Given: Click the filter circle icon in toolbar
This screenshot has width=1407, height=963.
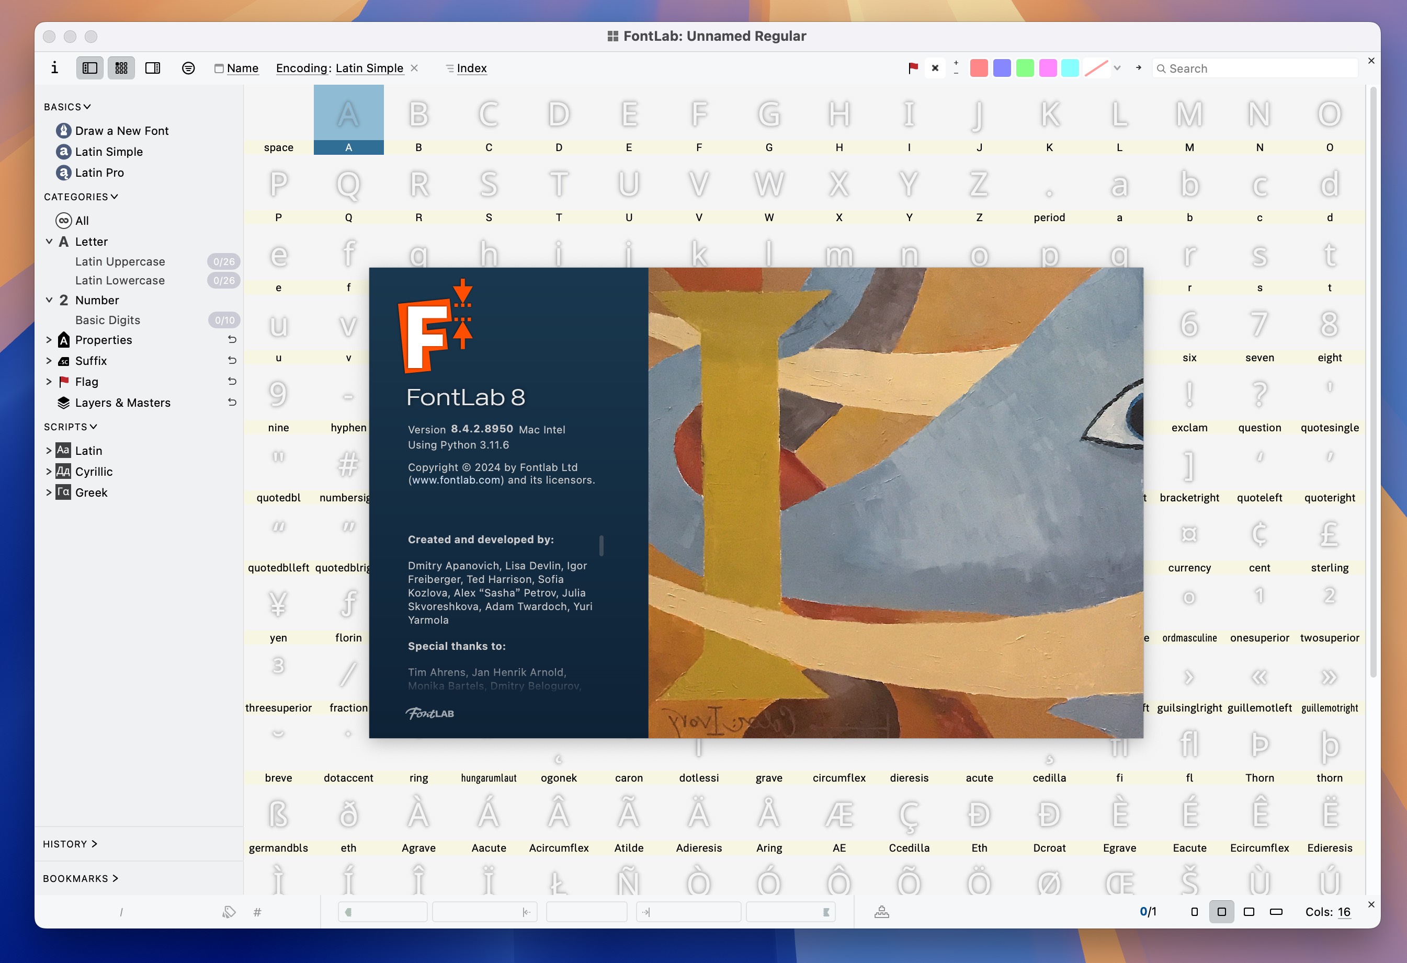Looking at the screenshot, I should coord(188,68).
